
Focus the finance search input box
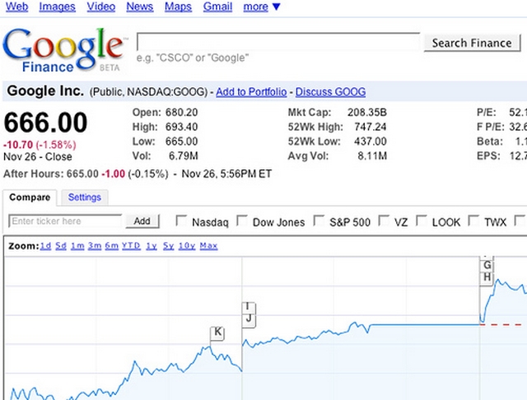(x=278, y=42)
